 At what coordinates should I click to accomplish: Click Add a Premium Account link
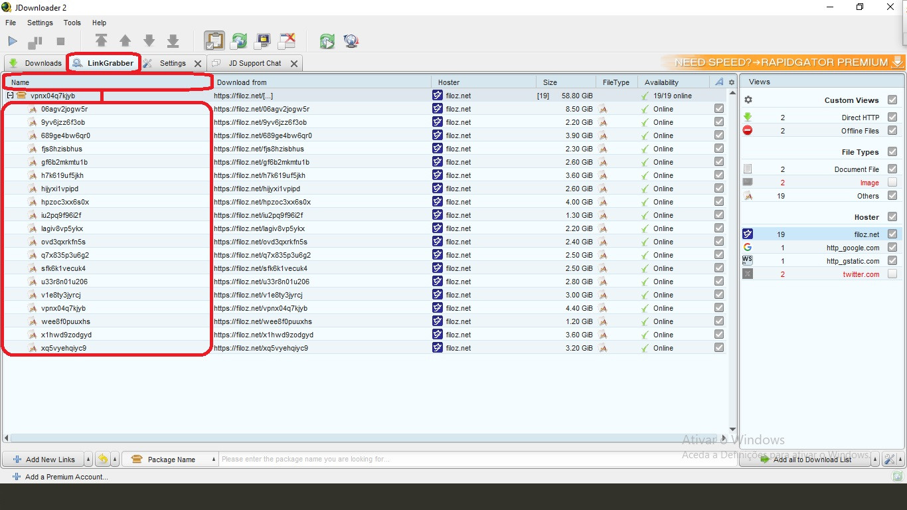(x=60, y=476)
